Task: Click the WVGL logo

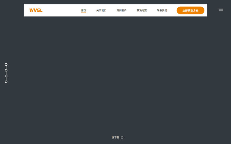Action: 36,10
